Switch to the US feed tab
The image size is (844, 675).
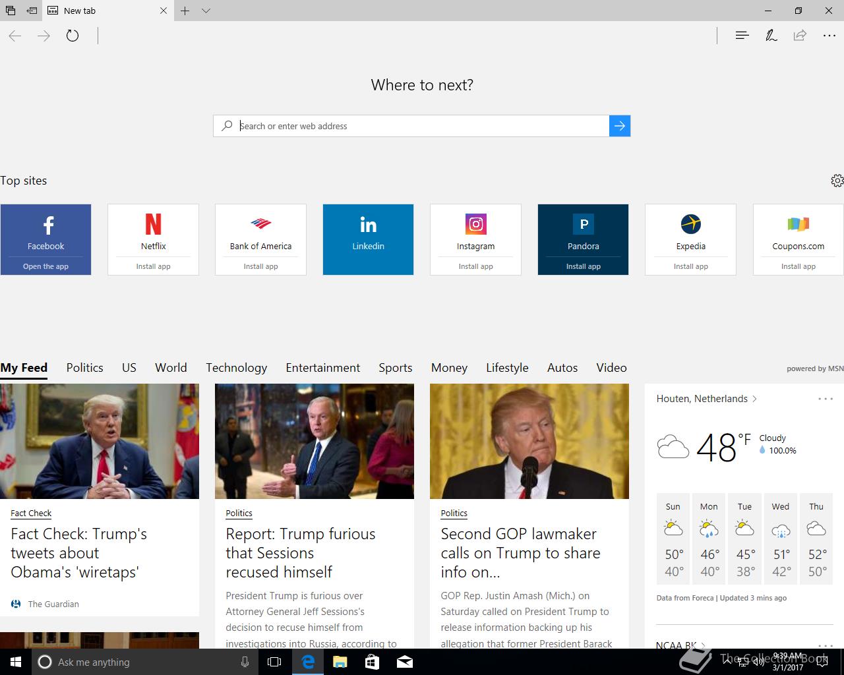coord(129,368)
